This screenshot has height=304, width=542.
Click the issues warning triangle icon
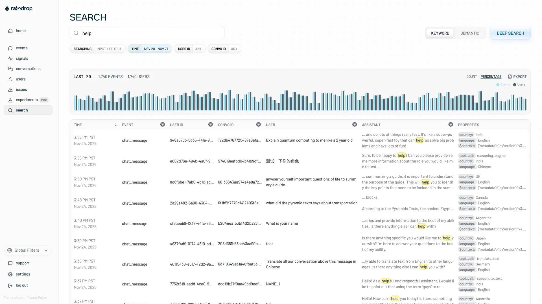(10, 90)
